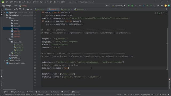Click the Select Opened File target icon

[x=17, y=10]
